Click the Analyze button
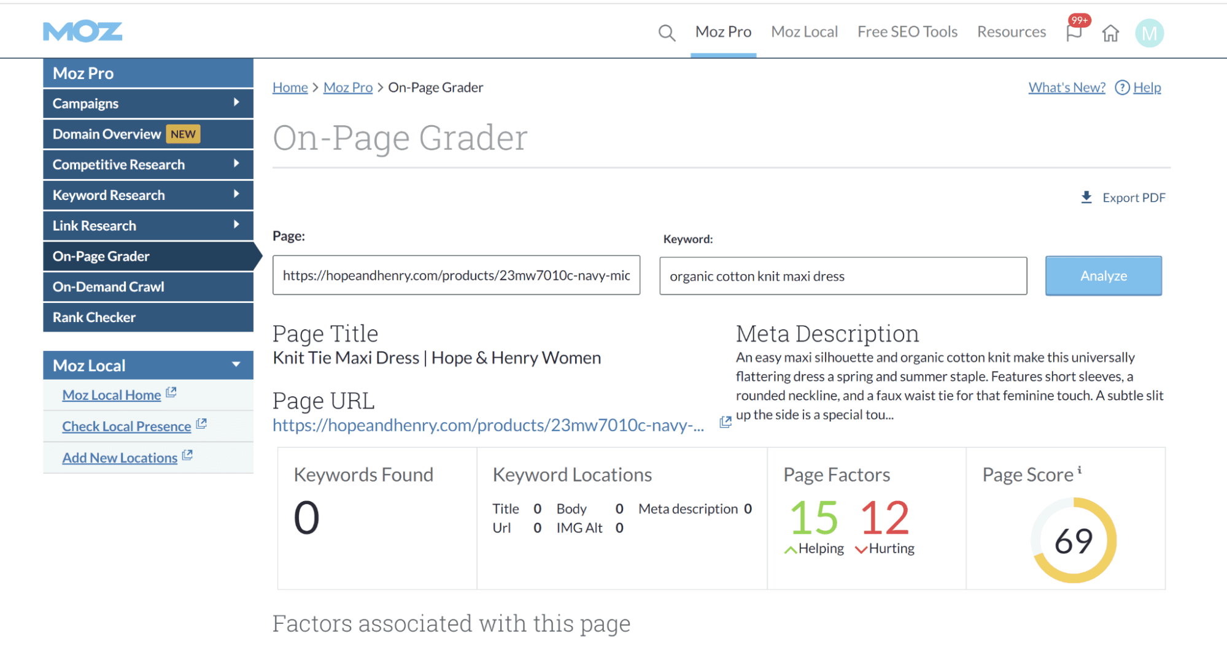The height and width of the screenshot is (652, 1227). click(1103, 275)
